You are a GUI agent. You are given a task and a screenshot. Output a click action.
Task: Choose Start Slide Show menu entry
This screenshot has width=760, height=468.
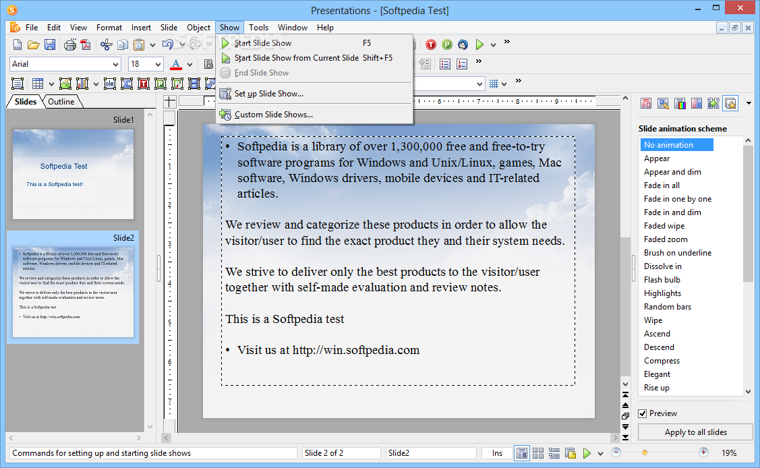314,43
